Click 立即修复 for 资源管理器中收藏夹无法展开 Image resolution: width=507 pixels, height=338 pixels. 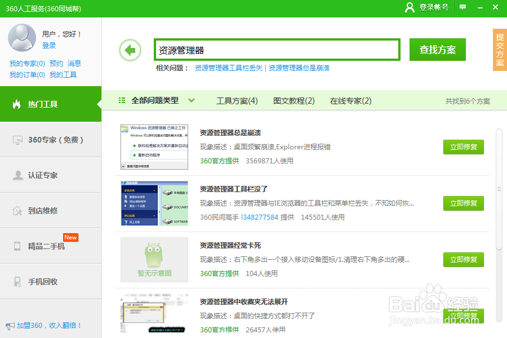tap(464, 315)
